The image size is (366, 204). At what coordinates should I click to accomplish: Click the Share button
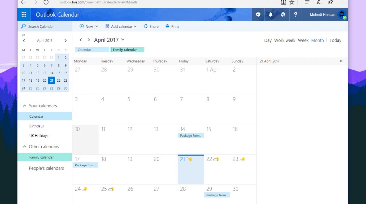click(151, 26)
